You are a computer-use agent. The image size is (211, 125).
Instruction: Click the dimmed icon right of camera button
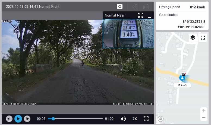(135, 6)
